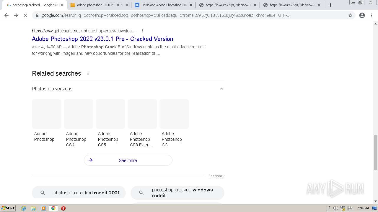
Task: Open Adobe Photoshop CC thumbnail card
Action: (x=174, y=123)
